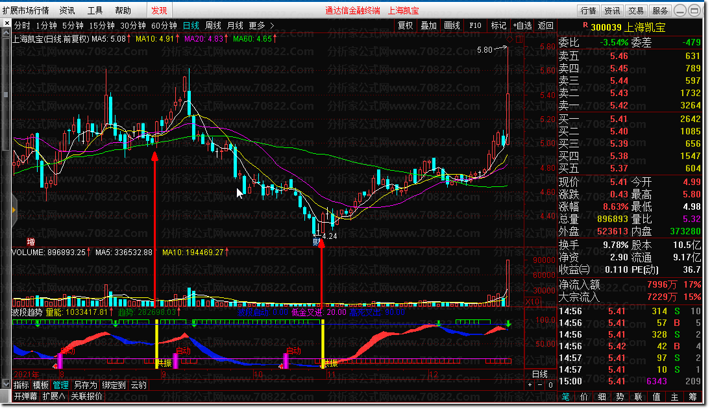Click the 返回 back button
Viewport: 710px width, 409px height.
click(x=546, y=25)
